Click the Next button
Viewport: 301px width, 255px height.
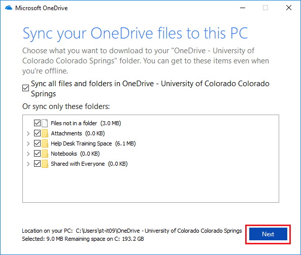268,234
